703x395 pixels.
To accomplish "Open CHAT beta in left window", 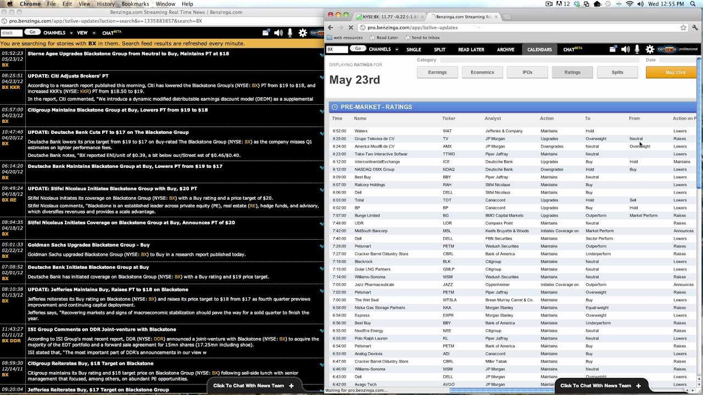I will [111, 33].
